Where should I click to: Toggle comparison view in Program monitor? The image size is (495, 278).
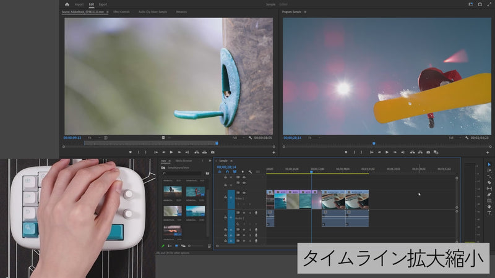[436, 152]
